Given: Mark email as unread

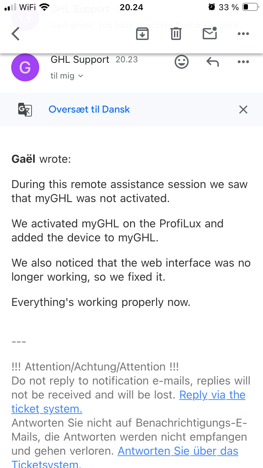Looking at the screenshot, I should click(209, 34).
